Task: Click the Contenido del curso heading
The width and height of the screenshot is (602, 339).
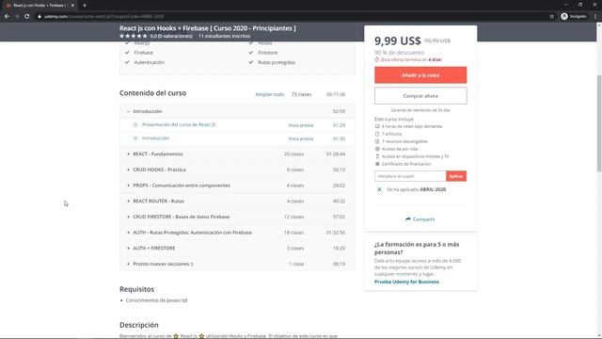Action: [x=152, y=93]
